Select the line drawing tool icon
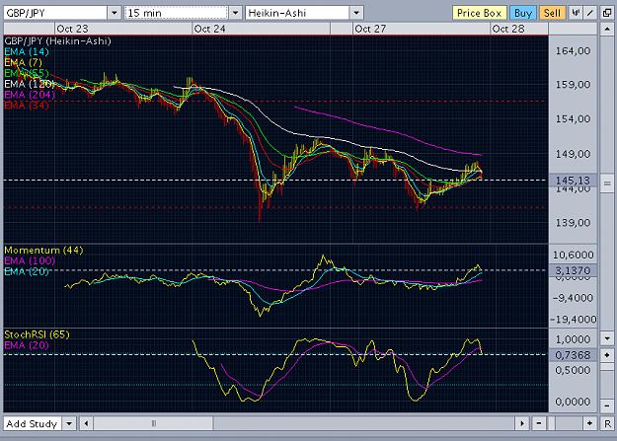This screenshot has height=441, width=617. [x=589, y=13]
